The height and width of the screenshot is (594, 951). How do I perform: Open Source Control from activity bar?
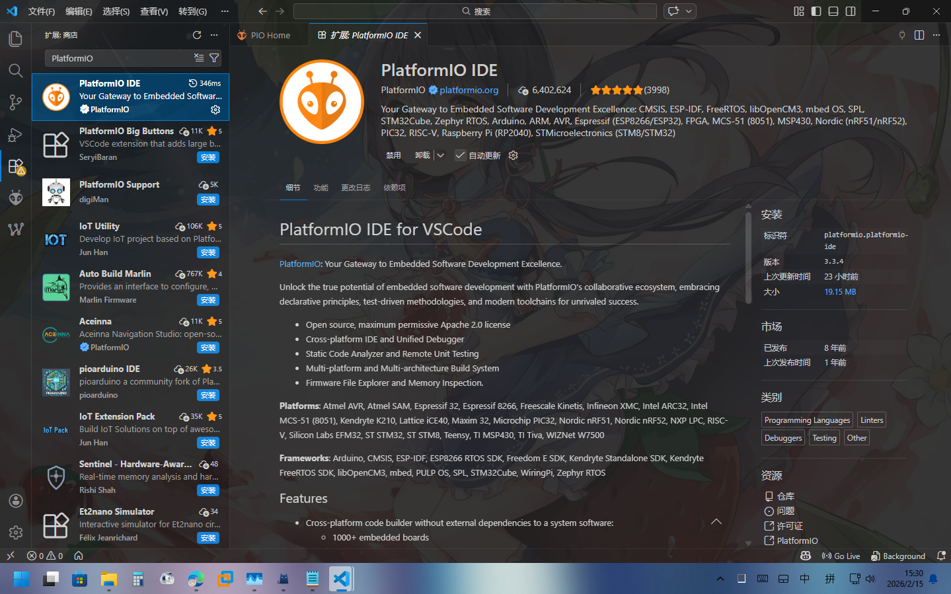tap(15, 102)
